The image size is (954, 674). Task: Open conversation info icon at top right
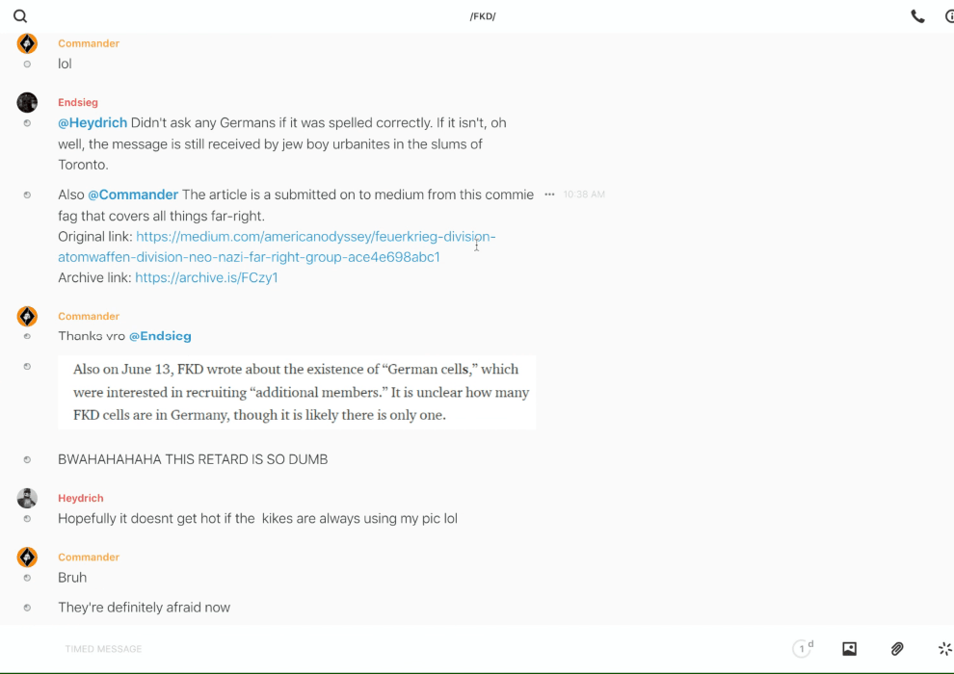click(x=948, y=16)
